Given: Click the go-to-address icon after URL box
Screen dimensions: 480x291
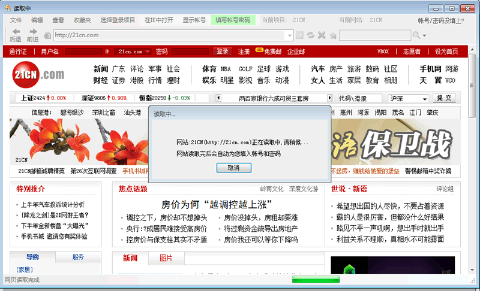Looking at the screenshot, I should click(299, 35).
